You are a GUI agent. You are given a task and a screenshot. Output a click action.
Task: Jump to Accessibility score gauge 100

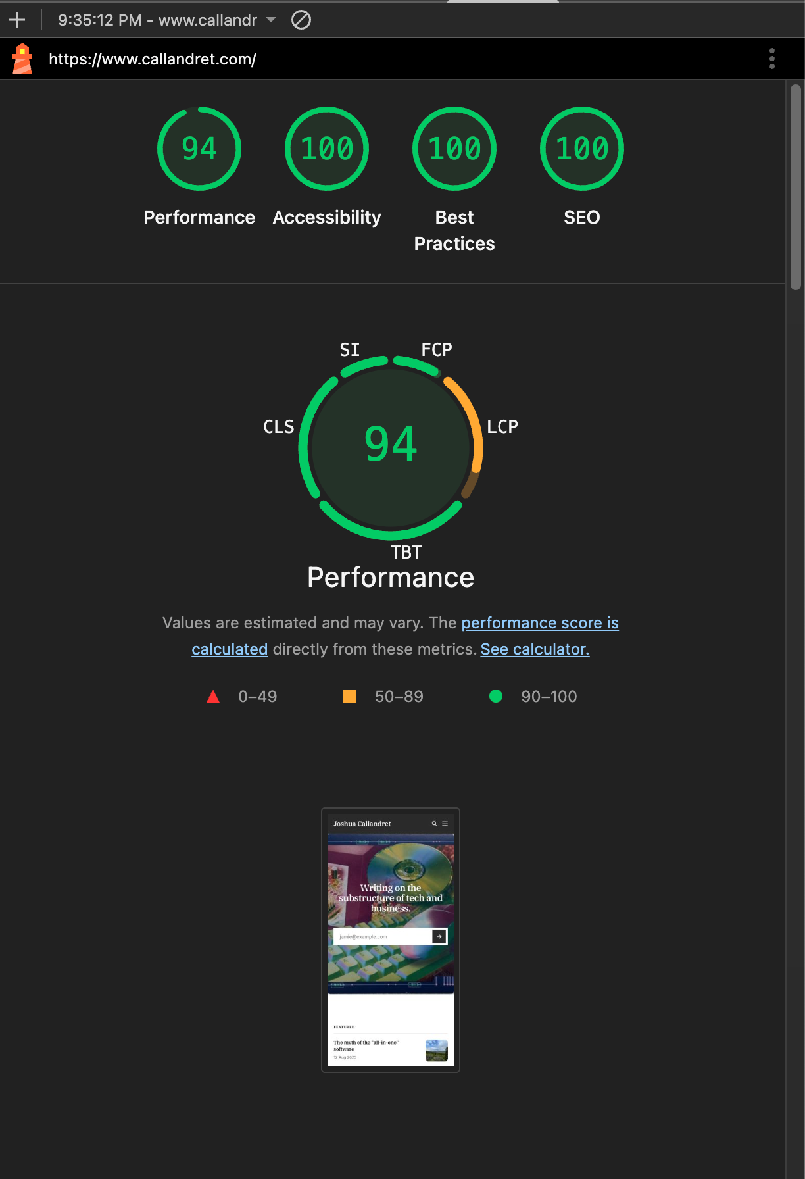point(327,149)
